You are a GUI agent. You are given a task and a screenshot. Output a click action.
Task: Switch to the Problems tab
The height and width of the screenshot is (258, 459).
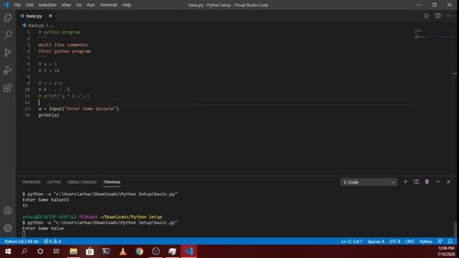(32, 182)
